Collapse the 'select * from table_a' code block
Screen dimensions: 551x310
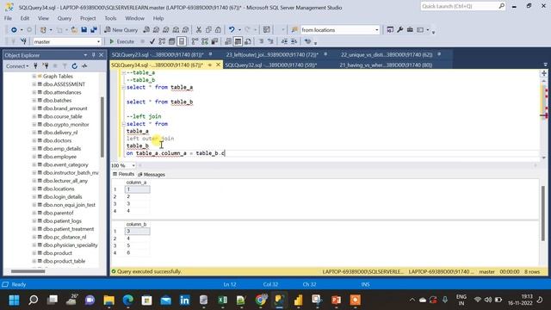point(123,87)
